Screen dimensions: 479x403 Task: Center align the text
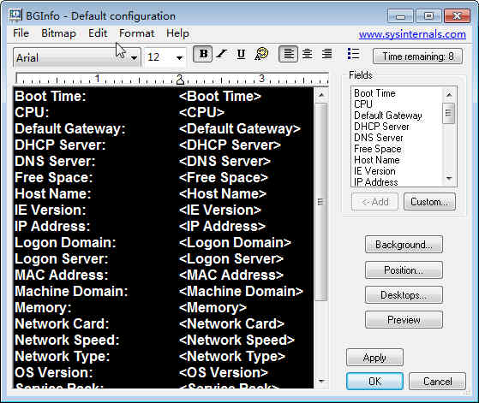coord(308,54)
